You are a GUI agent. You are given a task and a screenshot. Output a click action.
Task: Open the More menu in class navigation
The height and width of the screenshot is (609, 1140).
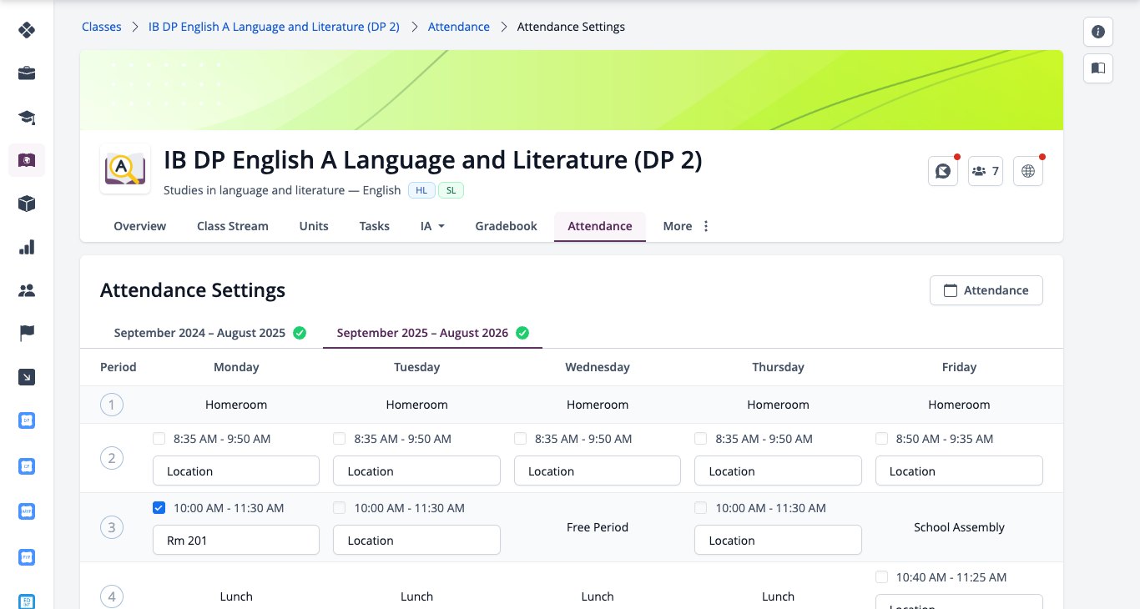tap(686, 226)
